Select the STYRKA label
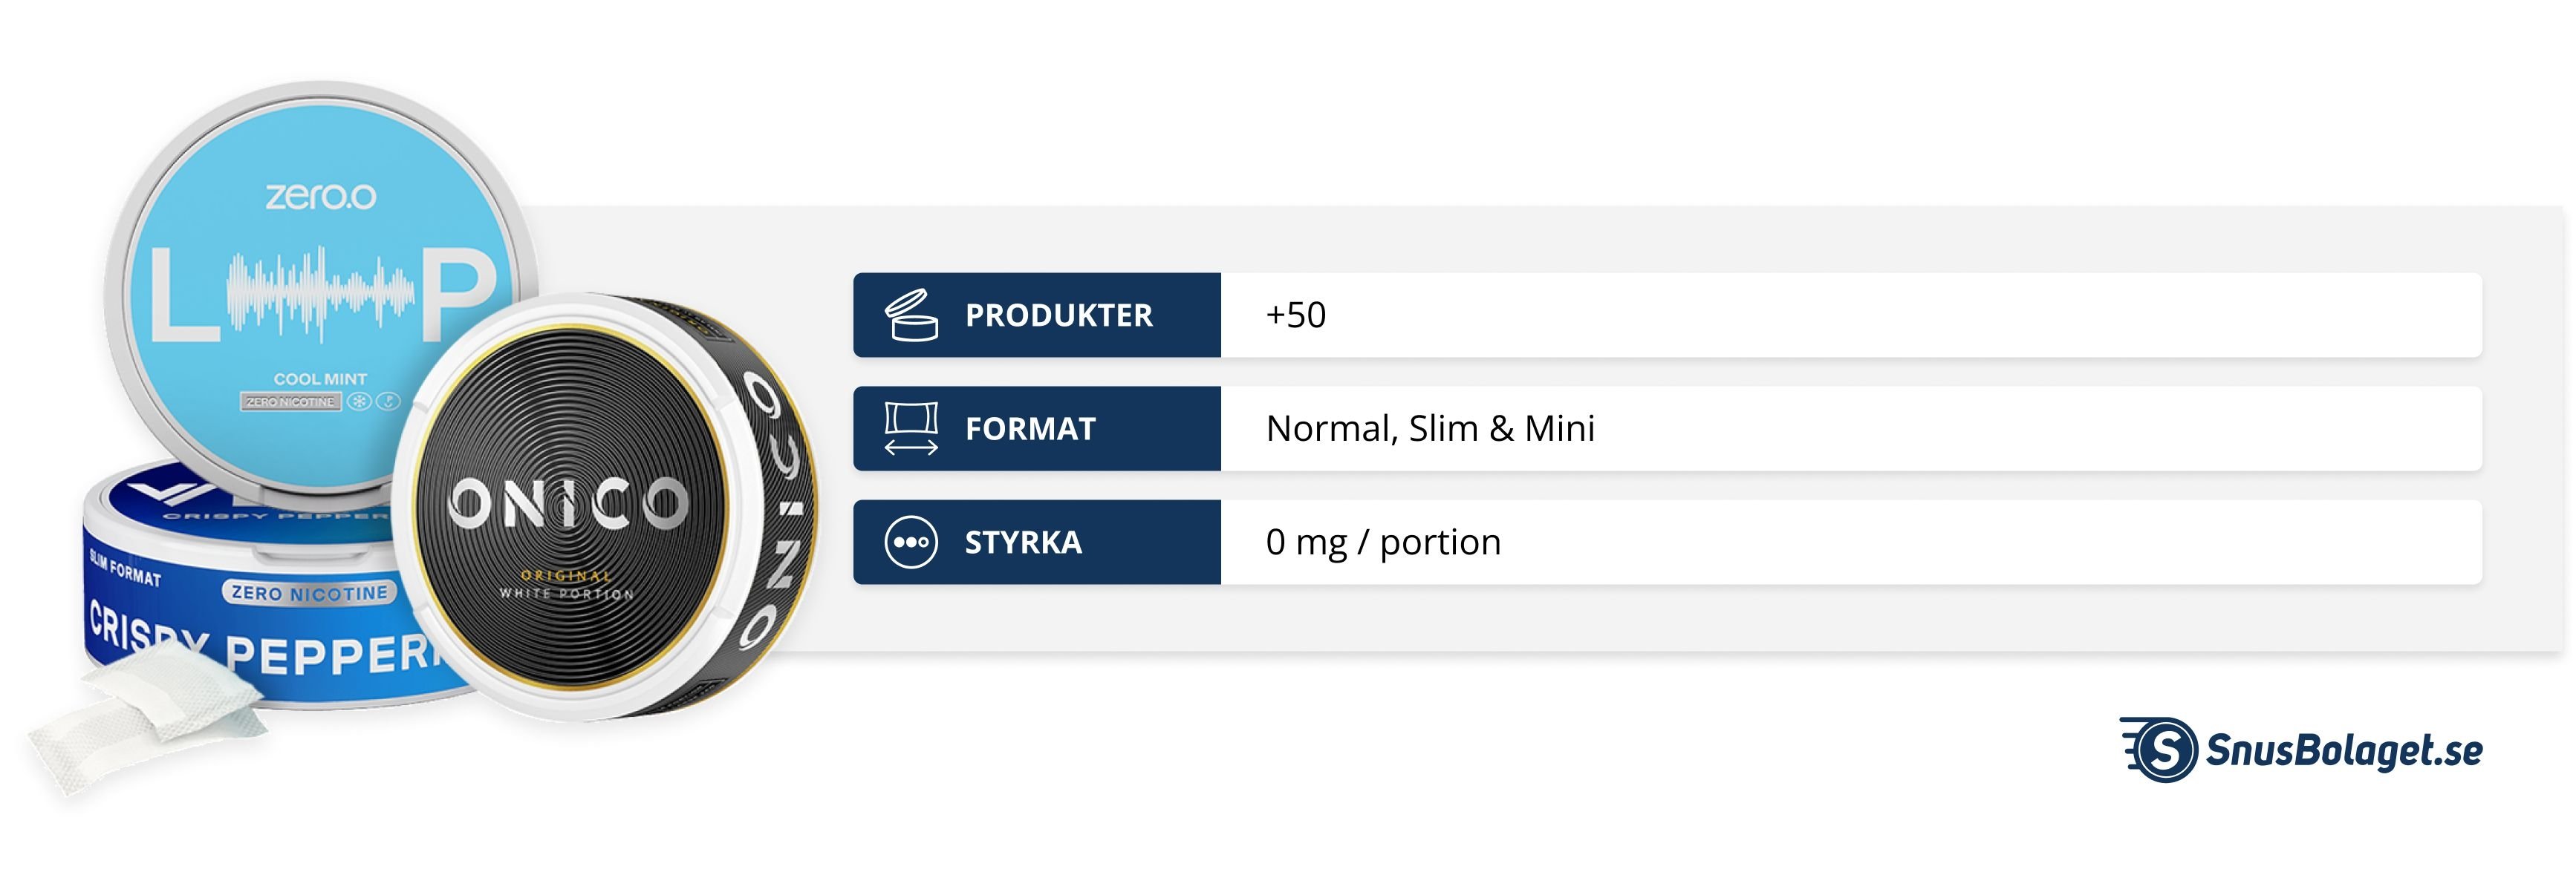Image resolution: width=2576 pixels, height=875 pixels. click(x=1023, y=543)
